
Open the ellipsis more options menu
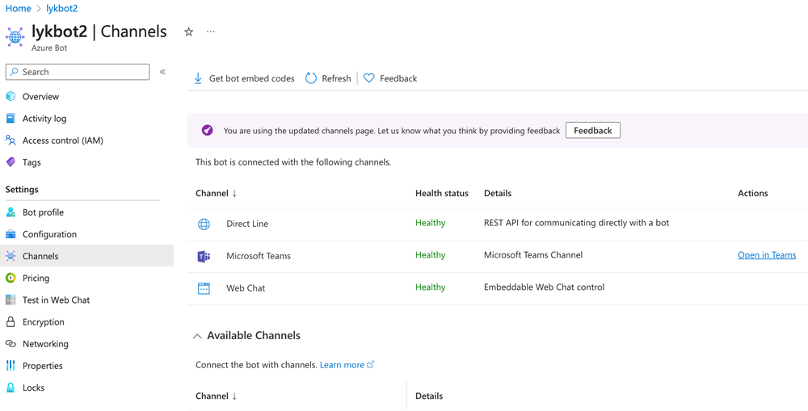click(211, 32)
